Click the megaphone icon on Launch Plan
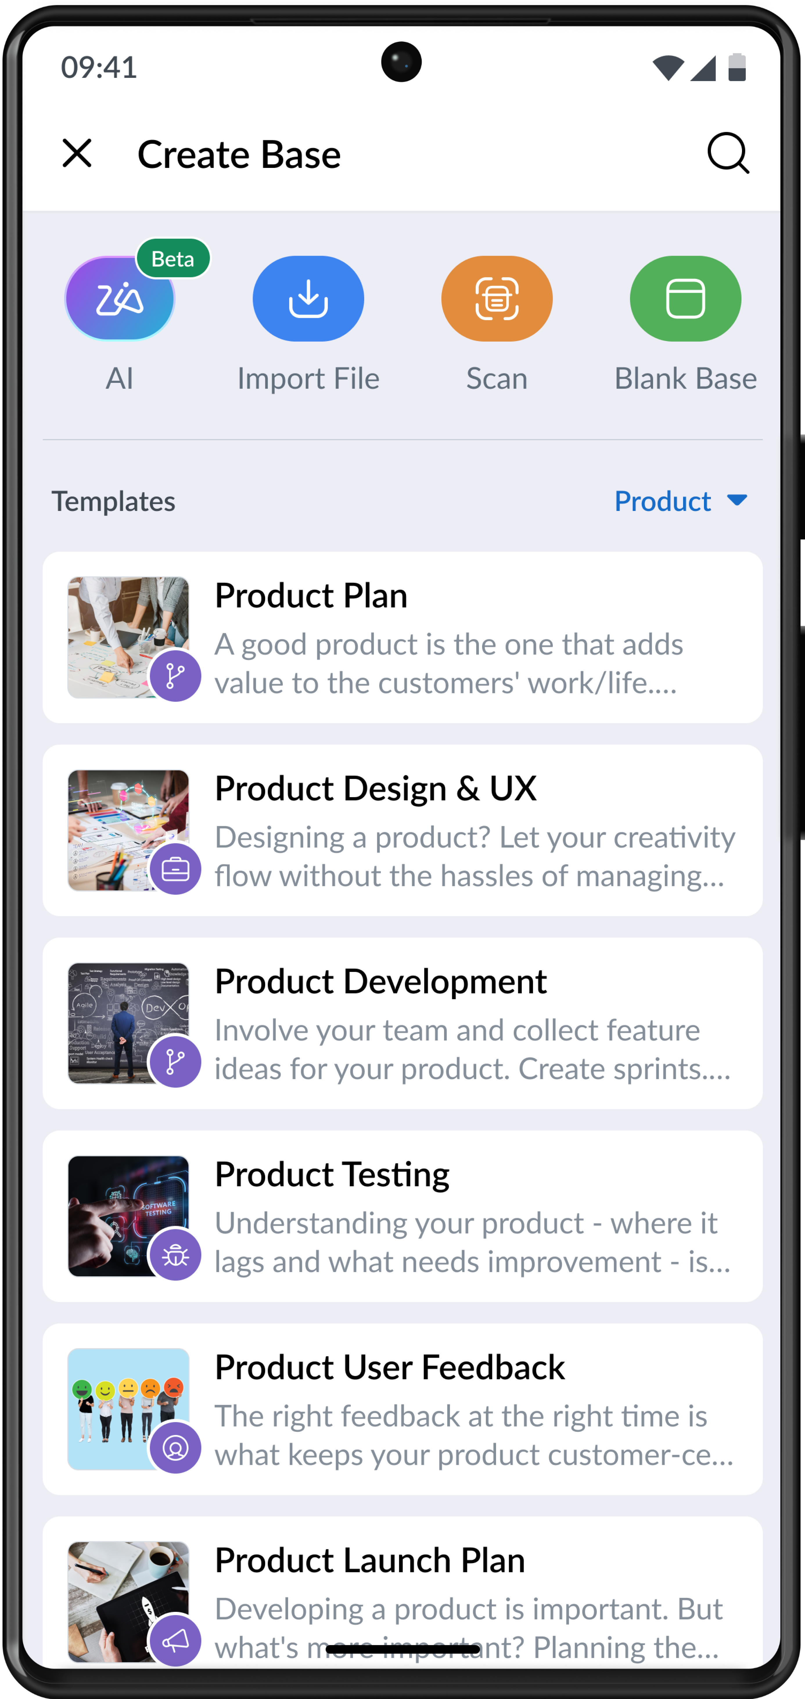This screenshot has width=805, height=1699. [x=175, y=1640]
